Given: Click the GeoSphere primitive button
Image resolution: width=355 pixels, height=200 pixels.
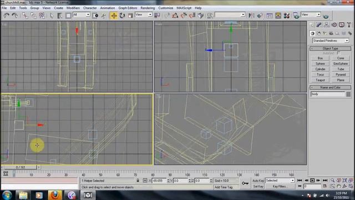Looking at the screenshot, I should [341, 64].
